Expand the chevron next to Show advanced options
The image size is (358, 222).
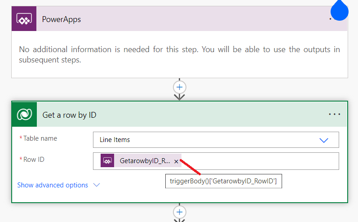pyautogui.click(x=96, y=185)
